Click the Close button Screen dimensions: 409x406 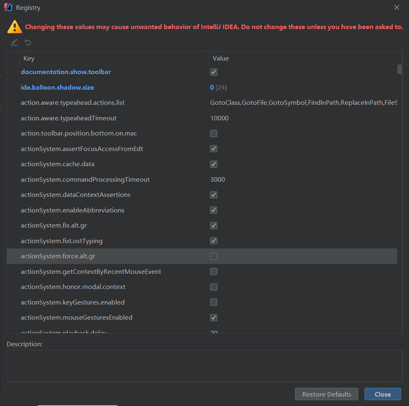[x=382, y=394]
